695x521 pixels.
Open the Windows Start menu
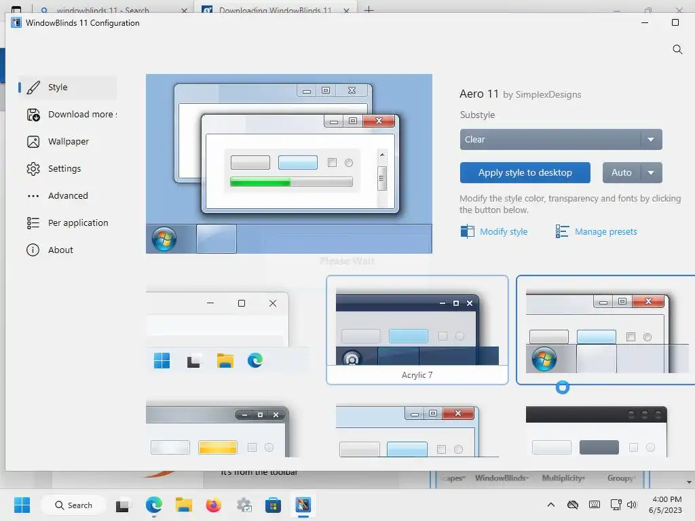(x=22, y=505)
